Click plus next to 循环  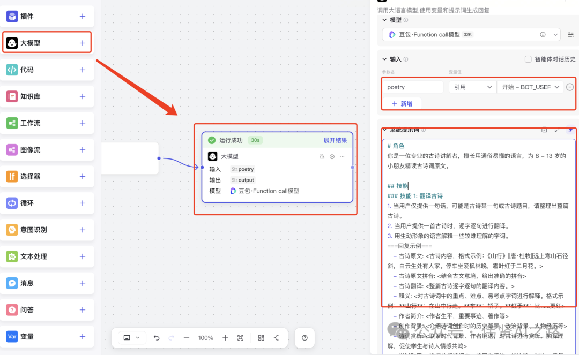[83, 203]
